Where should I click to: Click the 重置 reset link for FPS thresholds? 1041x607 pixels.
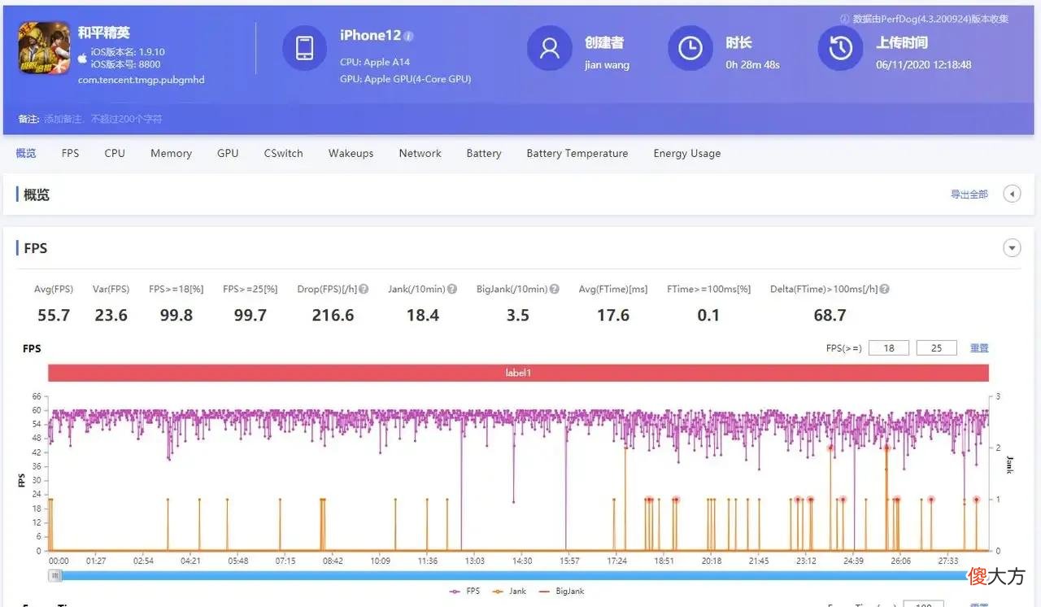[x=979, y=348]
